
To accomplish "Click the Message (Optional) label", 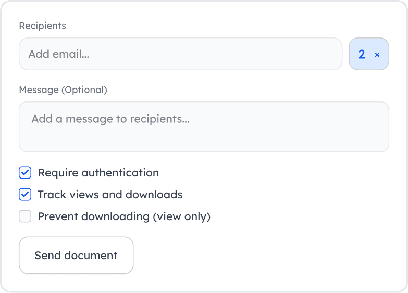I will (x=63, y=90).
